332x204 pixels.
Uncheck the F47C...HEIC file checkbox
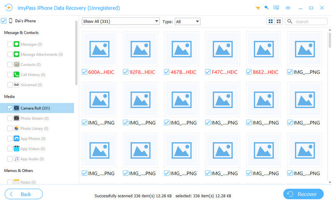[208, 72]
